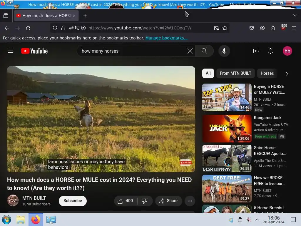Open How we BROKE FREE video title
This screenshot has width=301, height=226.
coord(270,181)
